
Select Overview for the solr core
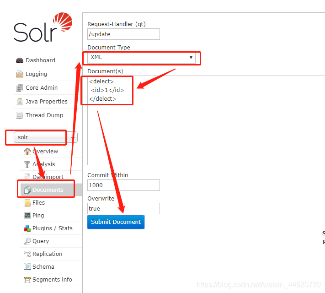[45, 152]
